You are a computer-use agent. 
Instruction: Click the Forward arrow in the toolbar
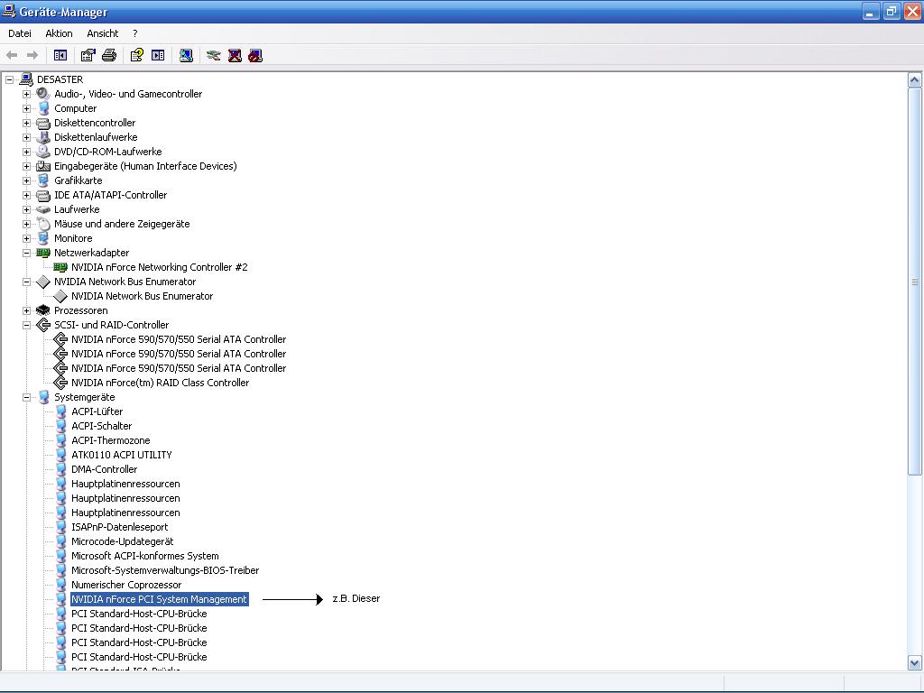tap(32, 55)
